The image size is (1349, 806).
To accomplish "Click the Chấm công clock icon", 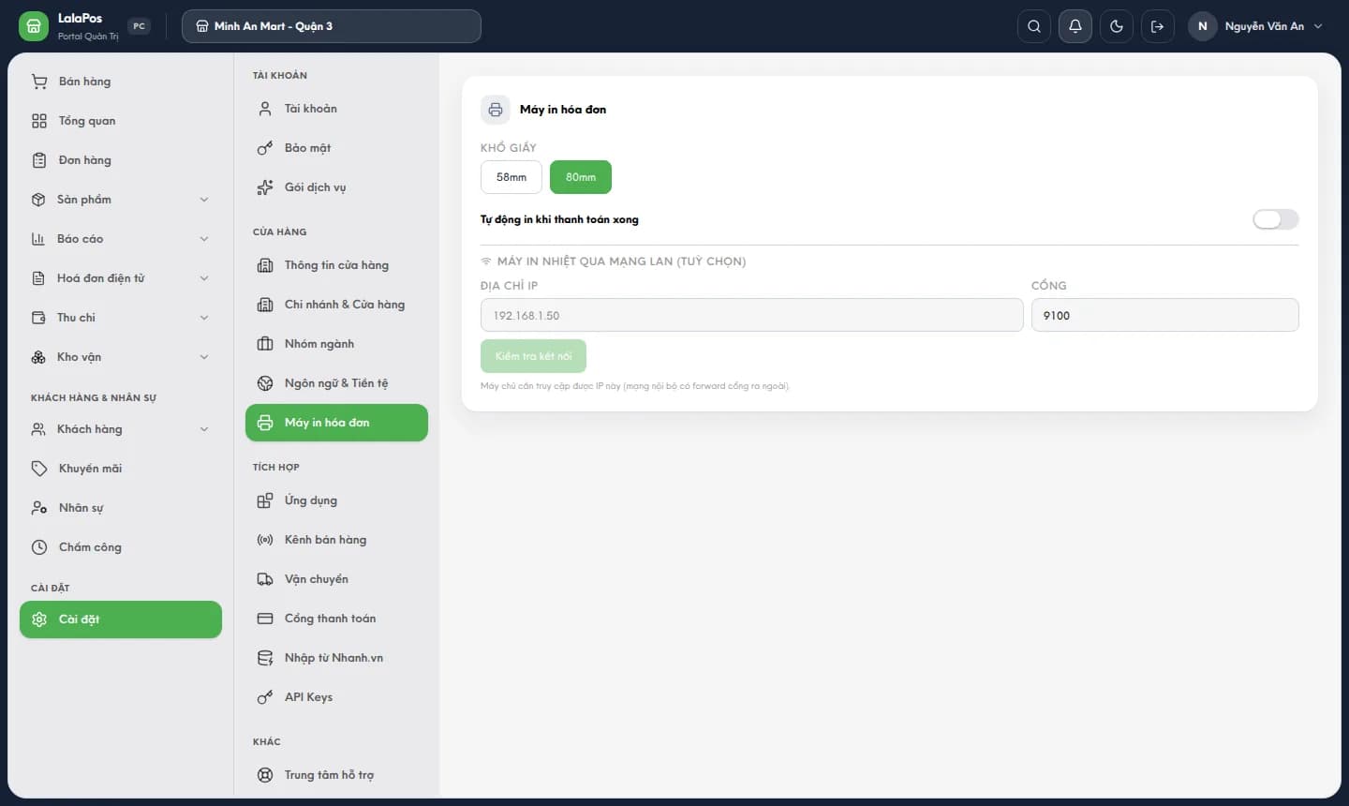I will coord(39,547).
